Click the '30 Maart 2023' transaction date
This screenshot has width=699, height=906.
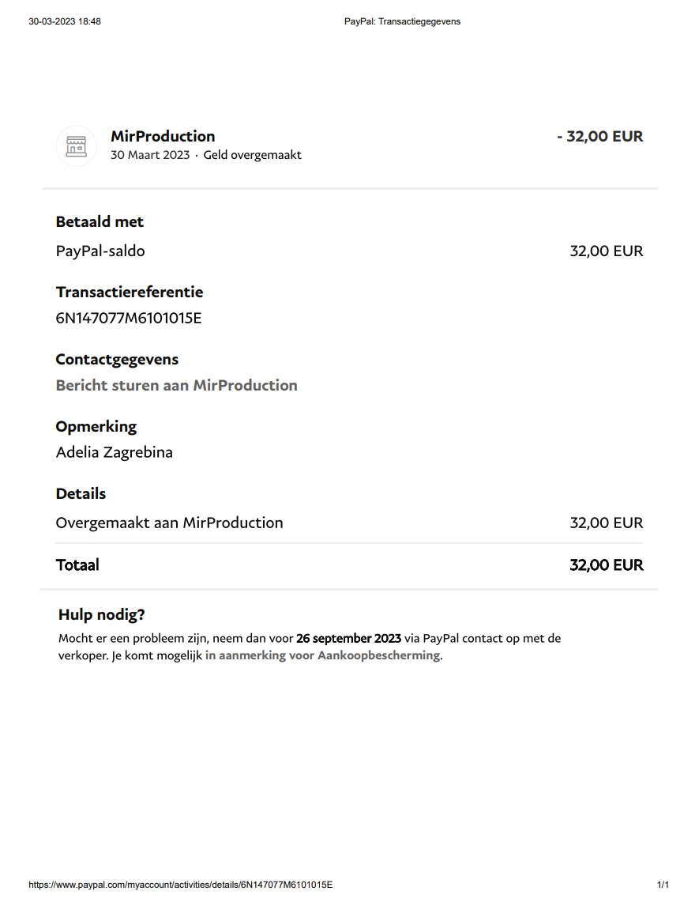pyautogui.click(x=150, y=155)
